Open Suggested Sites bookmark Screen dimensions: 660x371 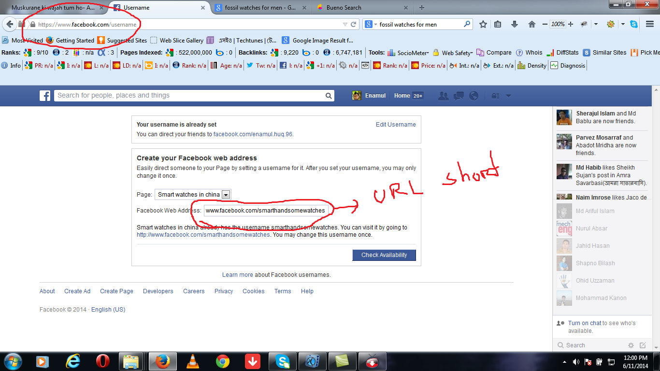point(122,41)
